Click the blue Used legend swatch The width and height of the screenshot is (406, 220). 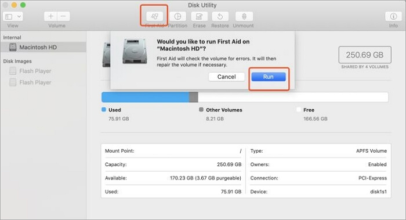(104, 110)
